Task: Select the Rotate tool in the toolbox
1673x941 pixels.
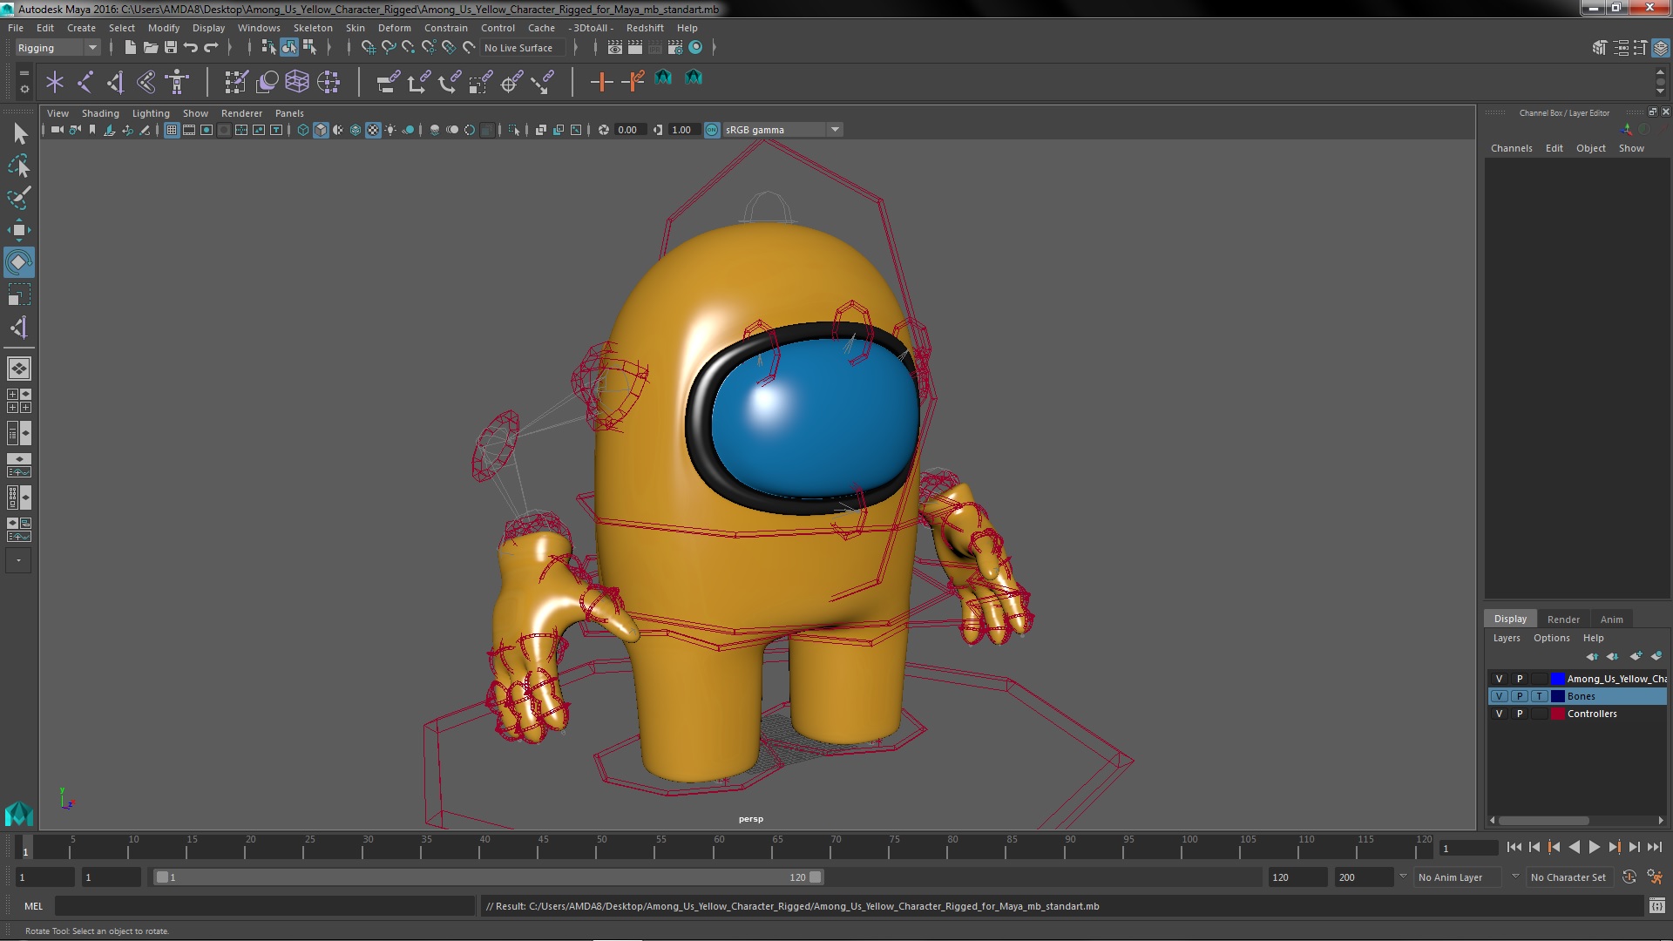Action: coord(18,262)
